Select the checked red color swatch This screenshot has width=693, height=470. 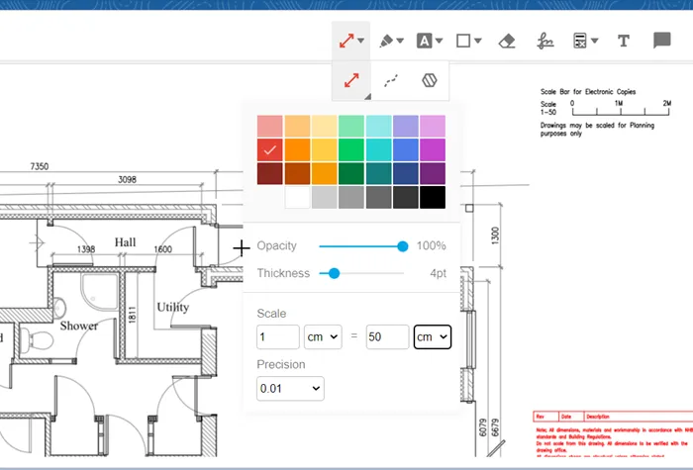pos(269,149)
